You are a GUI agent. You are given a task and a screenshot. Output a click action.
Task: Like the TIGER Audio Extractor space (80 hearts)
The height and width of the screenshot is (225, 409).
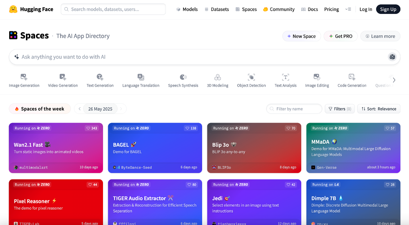tap(192, 185)
